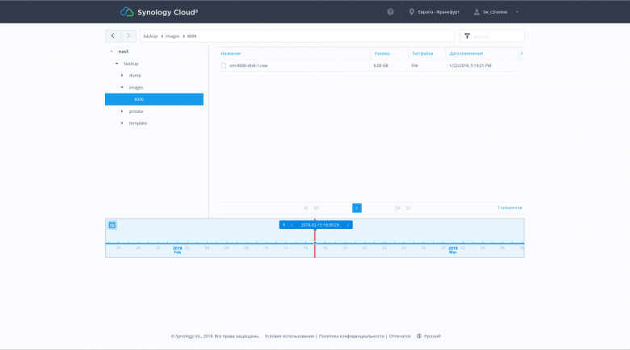Go to next backup version arrow

coord(347,225)
